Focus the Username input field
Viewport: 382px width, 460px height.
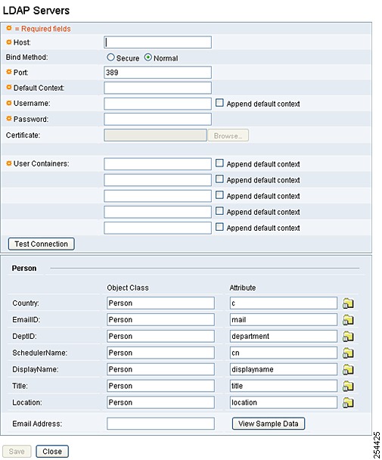click(157, 104)
